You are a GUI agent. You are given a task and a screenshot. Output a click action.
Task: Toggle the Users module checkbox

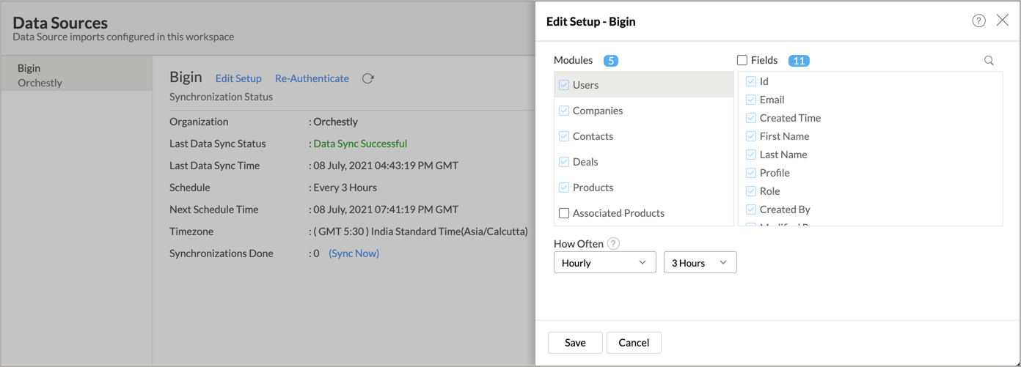click(564, 85)
